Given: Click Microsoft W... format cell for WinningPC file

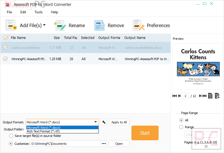Looking at the screenshot, I should (x=108, y=59).
